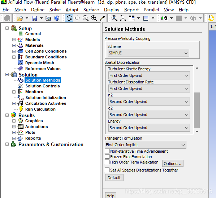This screenshot has width=216, height=198.
Task: Click the Dynamic Mesh tree icon
Action: point(21,63)
